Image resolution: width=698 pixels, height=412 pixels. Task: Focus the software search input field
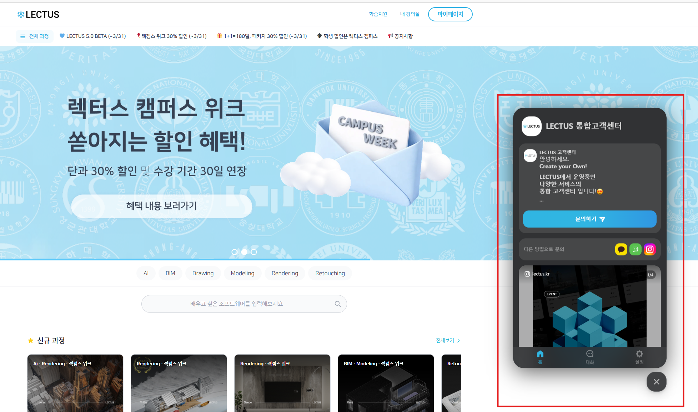(x=236, y=304)
